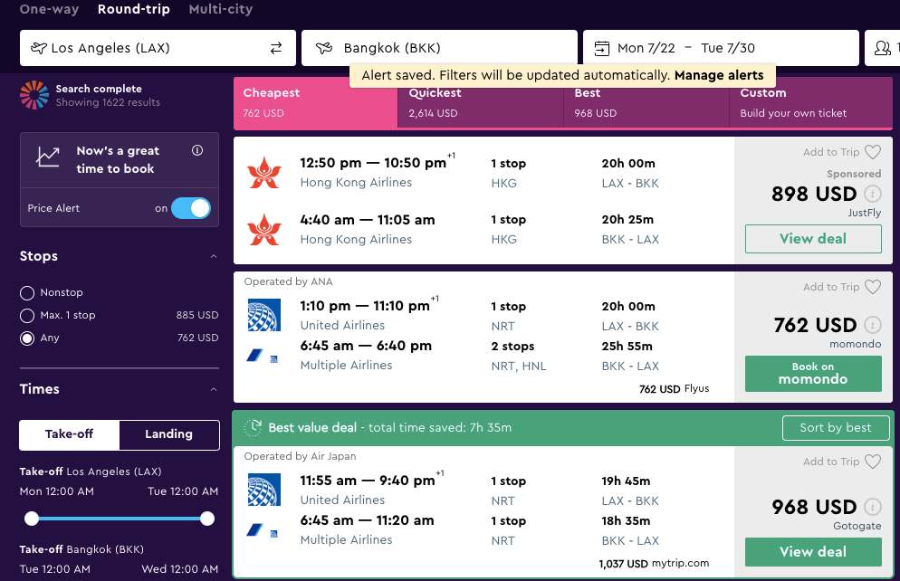Image resolution: width=900 pixels, height=581 pixels.
Task: Open Manage alerts link
Action: point(719,75)
